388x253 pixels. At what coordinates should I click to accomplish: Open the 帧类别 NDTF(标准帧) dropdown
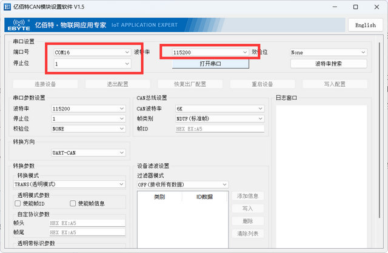(219, 119)
